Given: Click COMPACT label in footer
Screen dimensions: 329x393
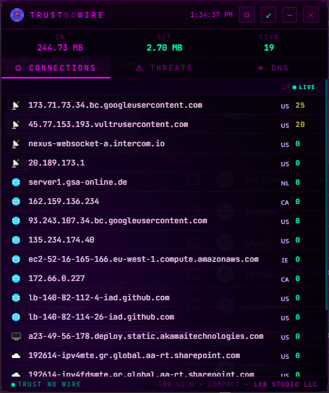Looking at the screenshot, I should (224, 384).
